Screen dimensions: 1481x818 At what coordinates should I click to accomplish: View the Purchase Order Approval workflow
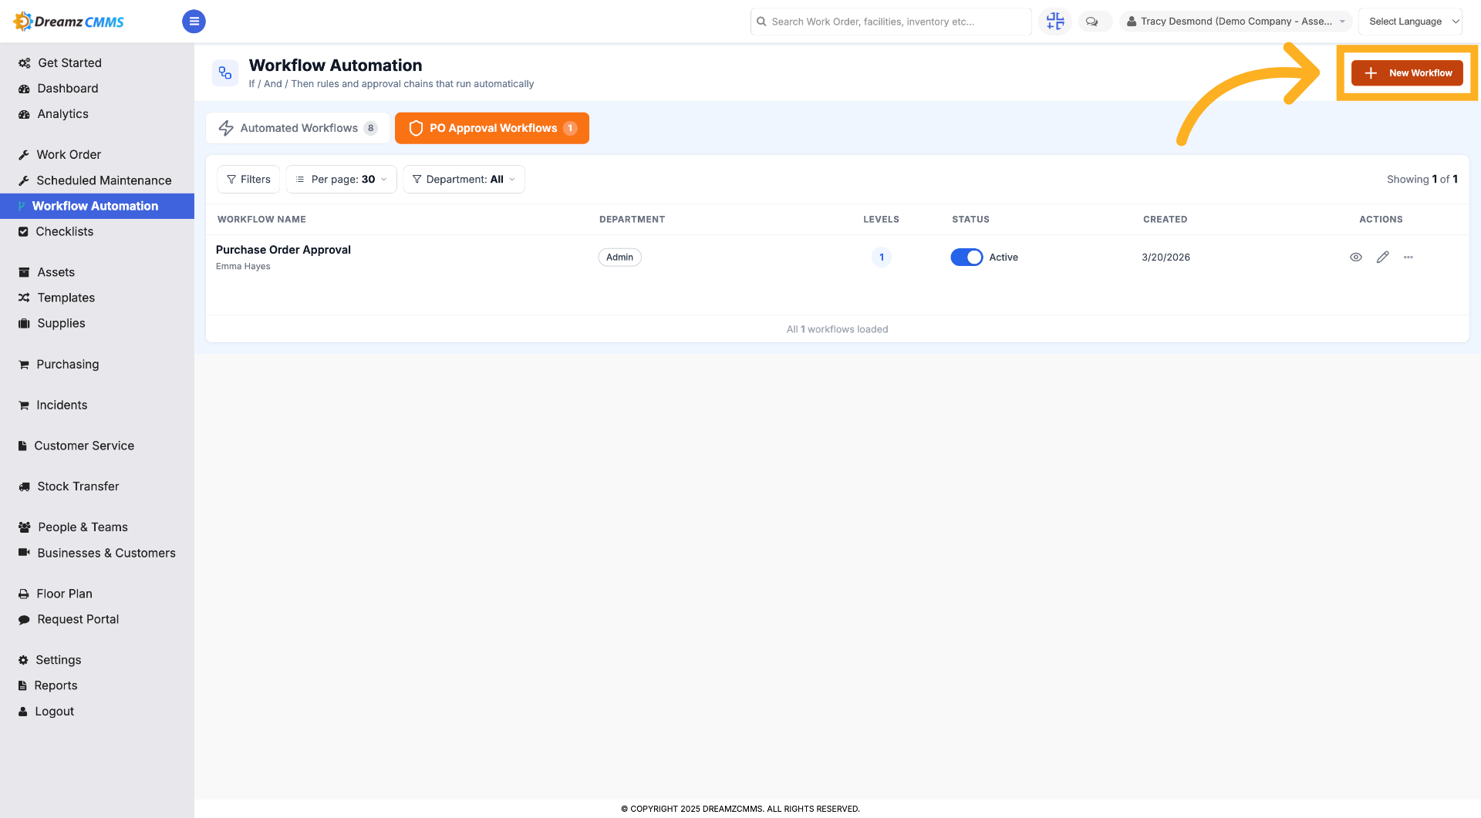point(1356,258)
